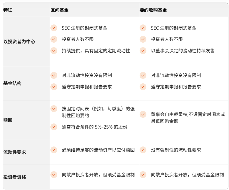Viewport: 229px width, 190px height.
Task: Click checkmark beside 区间基金 向散户投资者开放
Action: tap(54, 175)
